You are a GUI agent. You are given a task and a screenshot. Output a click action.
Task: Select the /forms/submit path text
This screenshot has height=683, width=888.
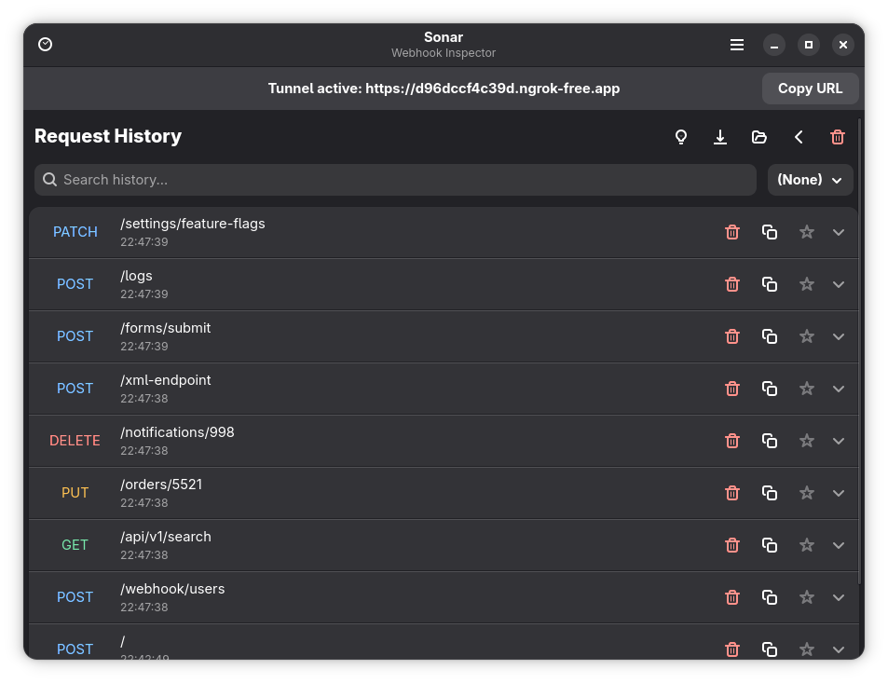pos(165,328)
